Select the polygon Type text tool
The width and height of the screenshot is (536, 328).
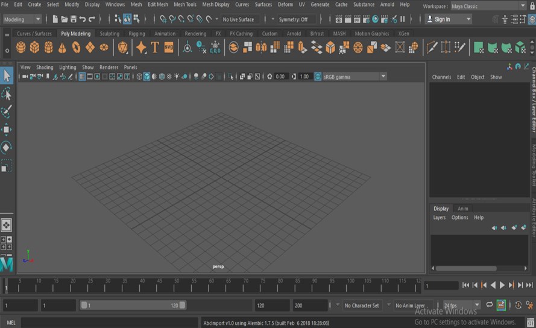pos(155,48)
